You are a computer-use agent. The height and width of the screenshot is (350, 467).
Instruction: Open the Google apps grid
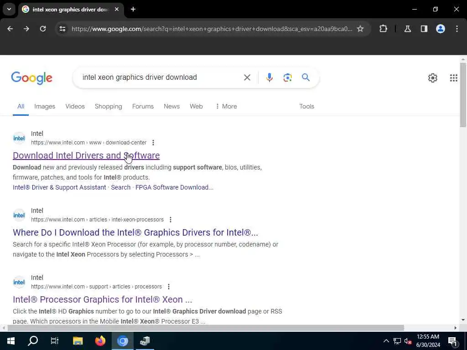click(x=453, y=78)
